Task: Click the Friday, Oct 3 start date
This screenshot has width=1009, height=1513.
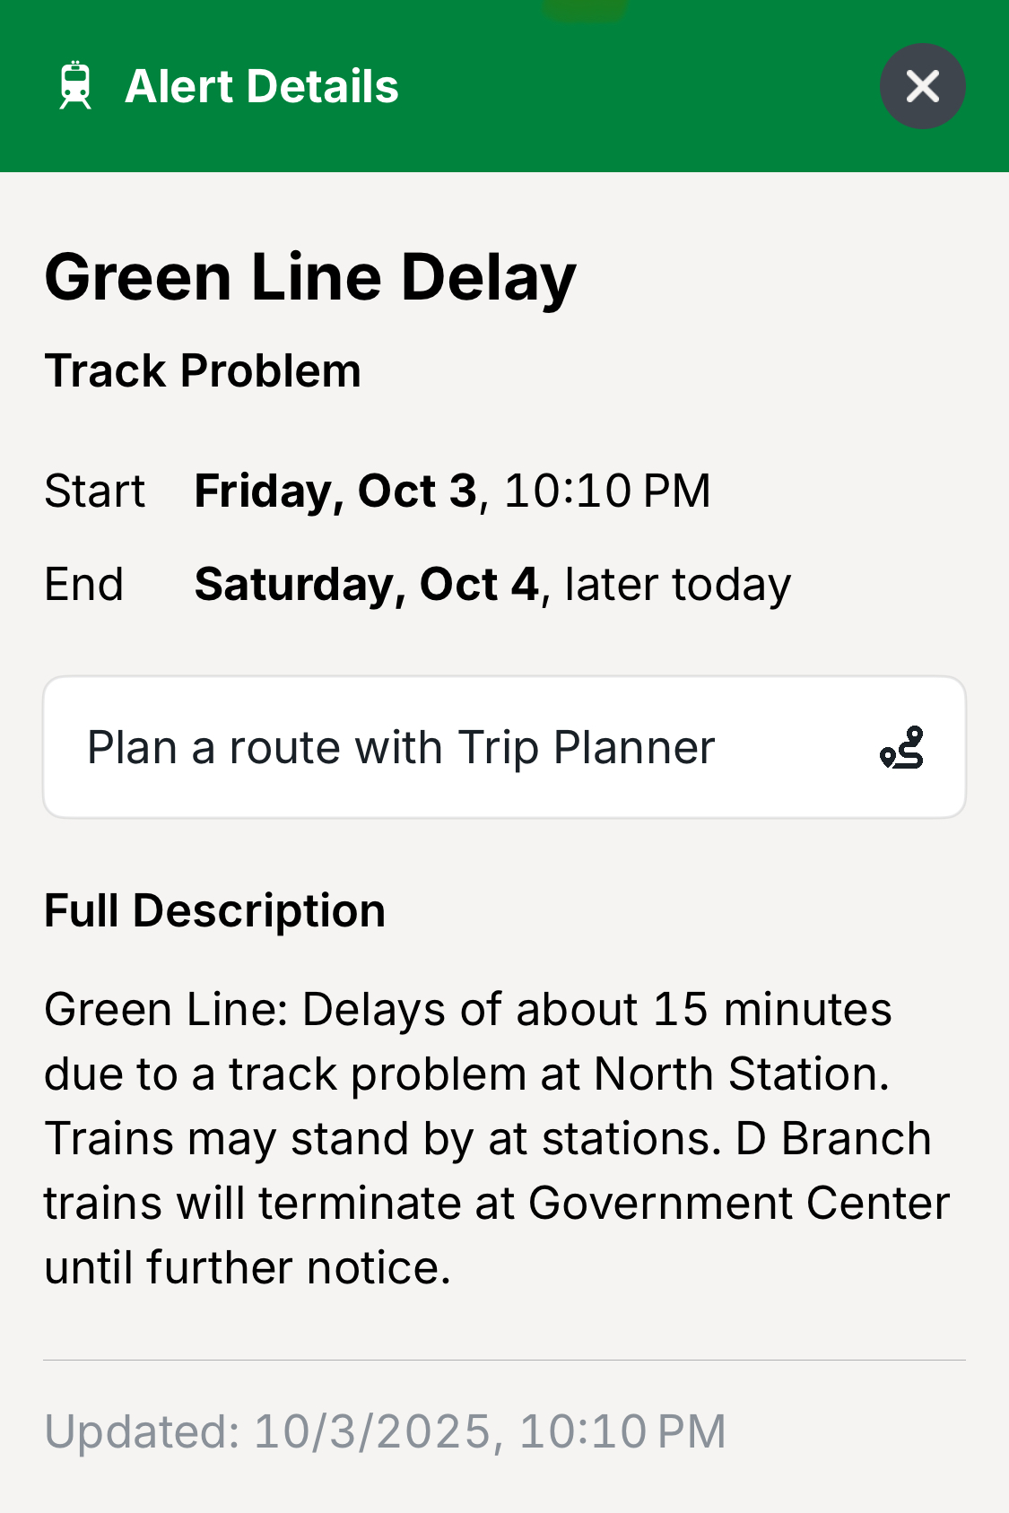Action: tap(335, 491)
